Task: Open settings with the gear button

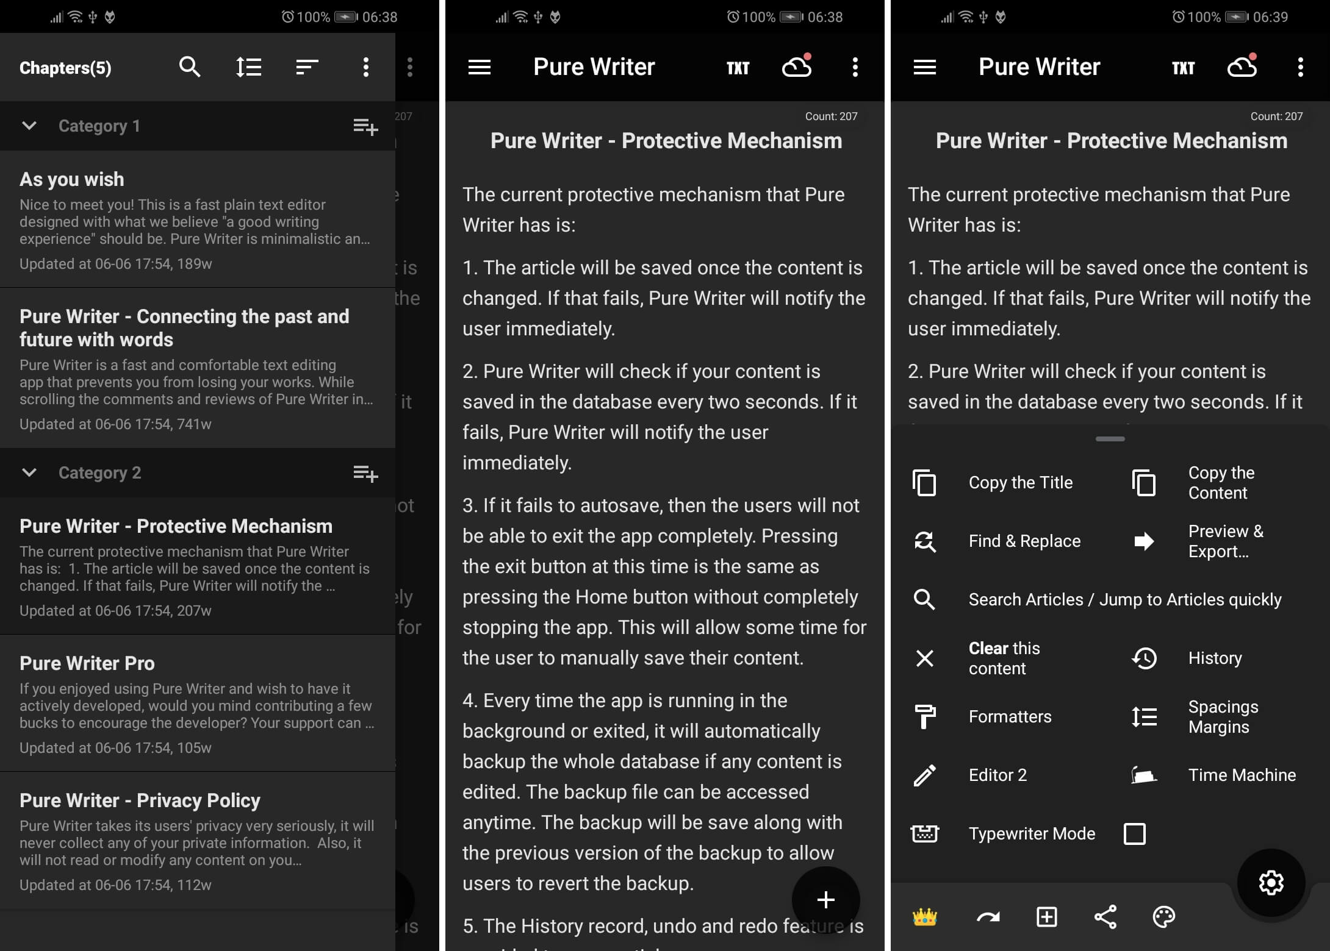Action: [1271, 882]
